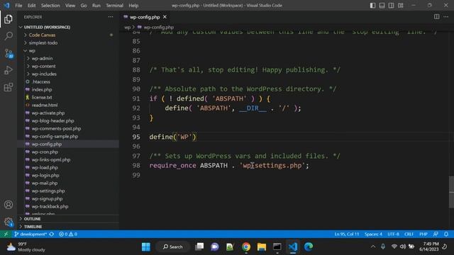Open Windows Start menu
The image size is (454, 255).
pos(146,246)
